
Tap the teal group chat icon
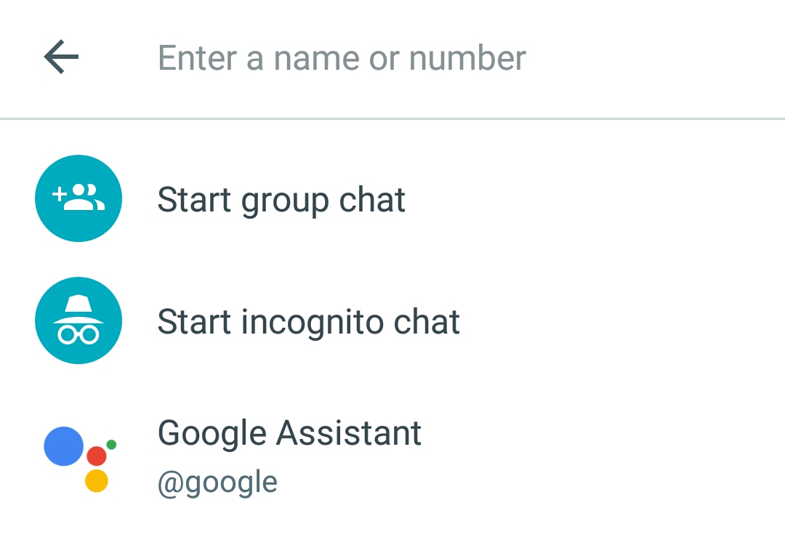point(78,198)
